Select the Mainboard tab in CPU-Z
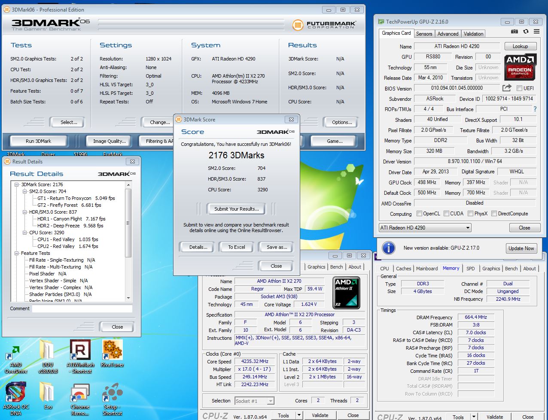Image resolution: width=548 pixels, height=420 pixels. [x=427, y=269]
